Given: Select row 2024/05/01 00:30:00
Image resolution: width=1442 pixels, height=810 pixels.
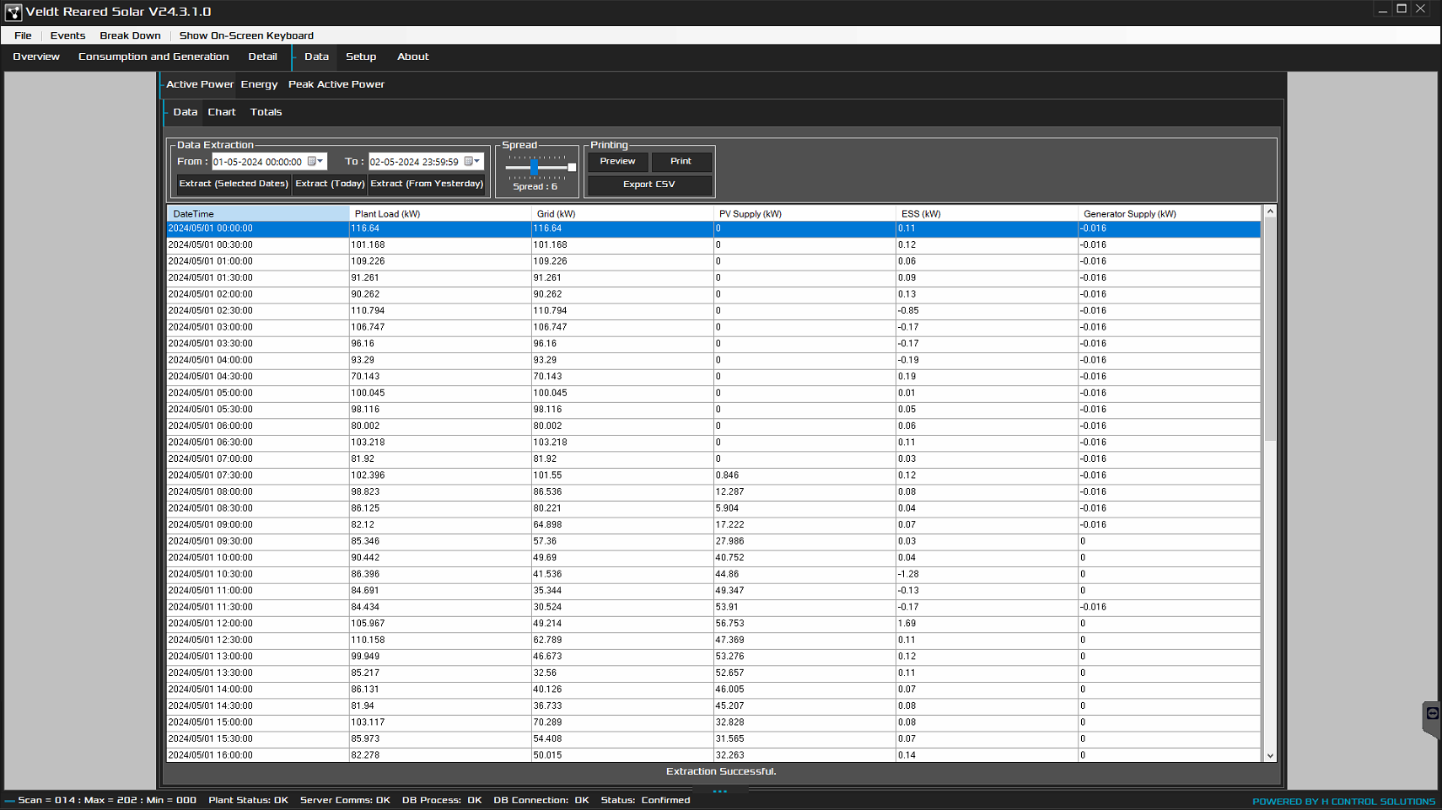Looking at the screenshot, I should coord(713,245).
